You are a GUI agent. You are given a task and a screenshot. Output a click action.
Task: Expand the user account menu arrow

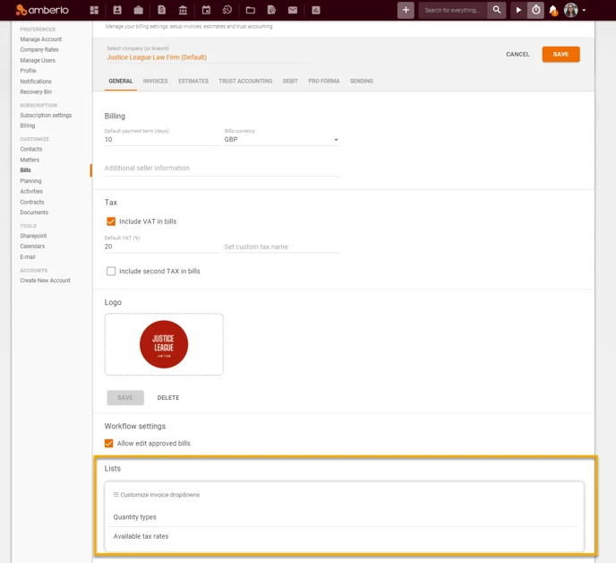coord(584,10)
